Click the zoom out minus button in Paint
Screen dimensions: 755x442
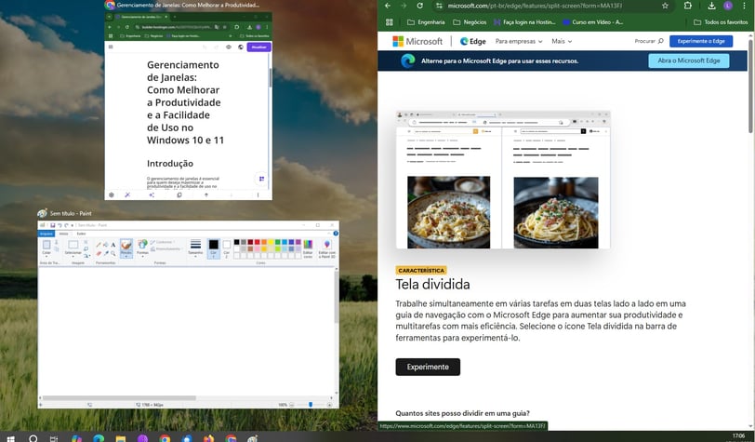coord(291,405)
